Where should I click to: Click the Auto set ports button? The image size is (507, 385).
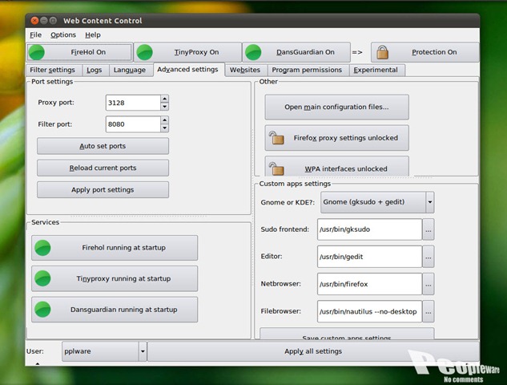(x=103, y=146)
